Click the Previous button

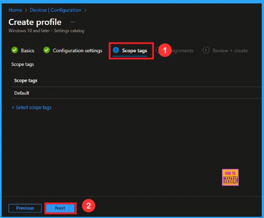click(x=25, y=208)
